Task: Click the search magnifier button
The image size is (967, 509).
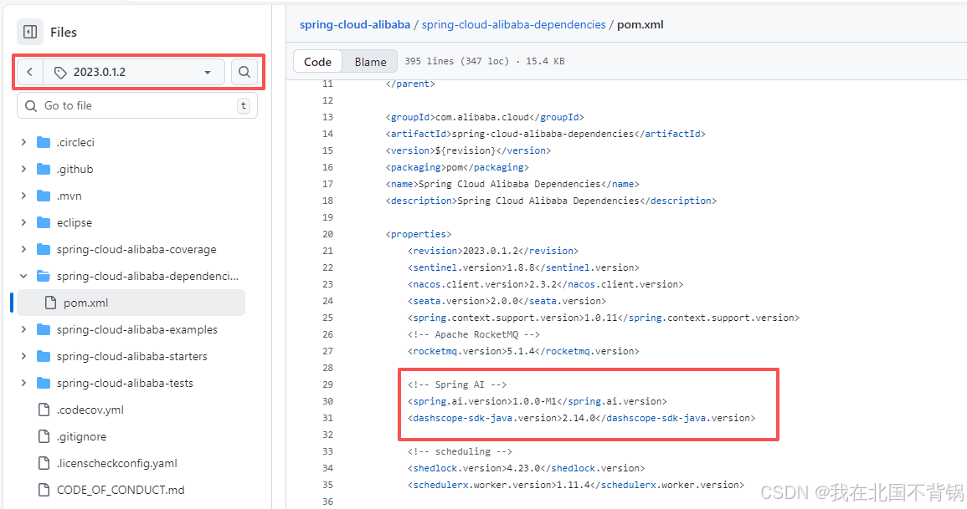Action: 244,72
